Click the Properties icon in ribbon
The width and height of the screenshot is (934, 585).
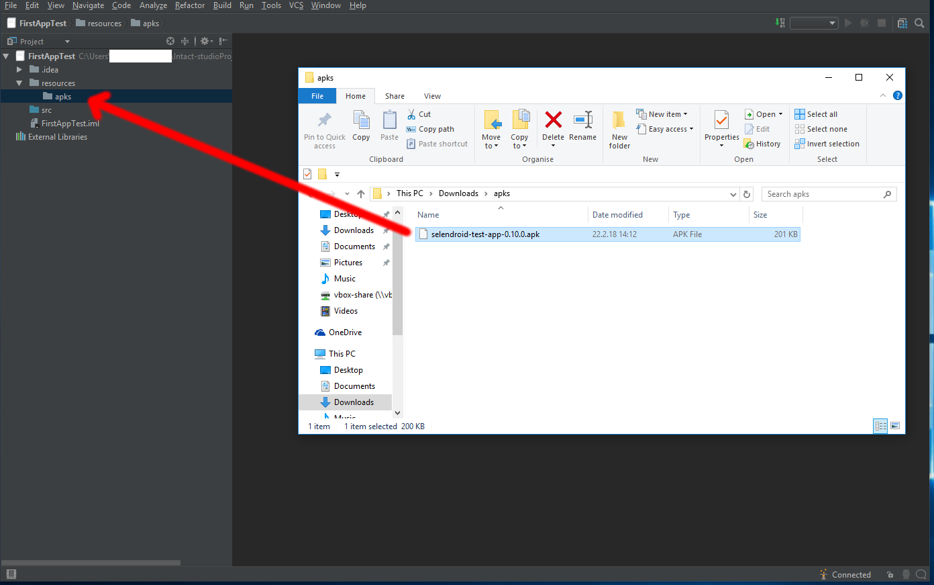[721, 126]
